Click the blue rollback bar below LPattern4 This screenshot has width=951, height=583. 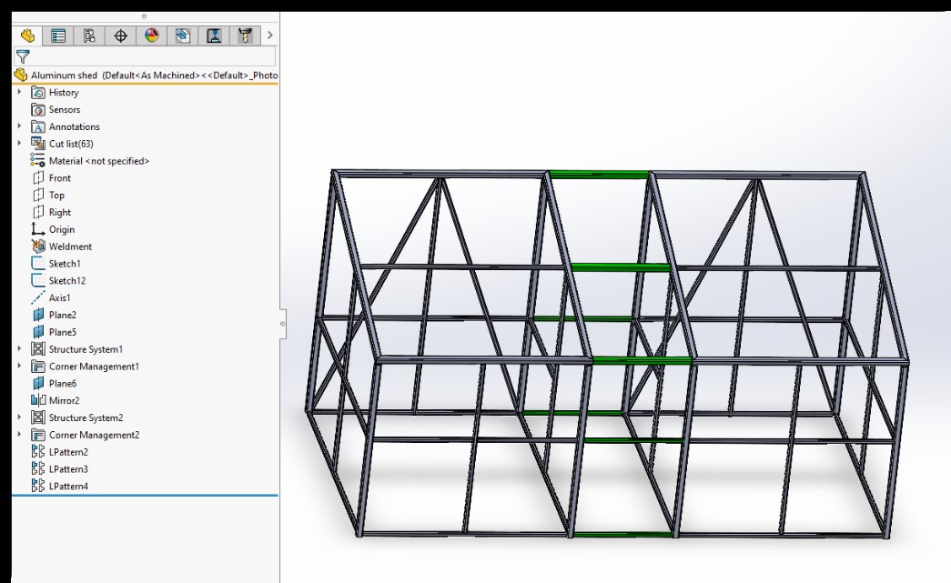pyautogui.click(x=145, y=495)
